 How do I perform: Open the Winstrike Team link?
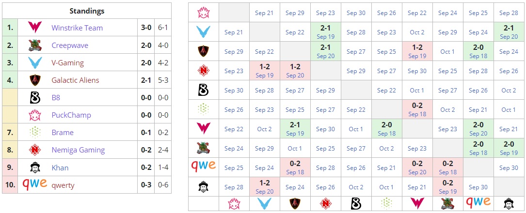click(x=77, y=28)
